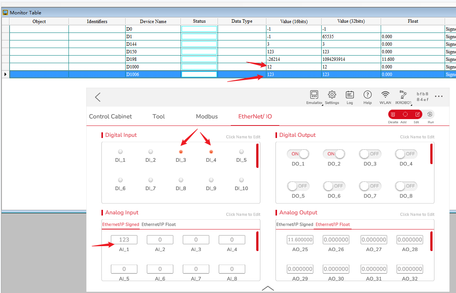Turn off the DO_1 switch

(x=298, y=154)
